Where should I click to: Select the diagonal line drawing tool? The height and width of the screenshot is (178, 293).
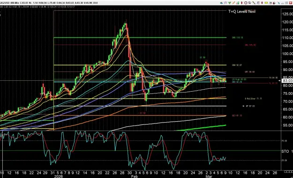[x=254, y=3]
